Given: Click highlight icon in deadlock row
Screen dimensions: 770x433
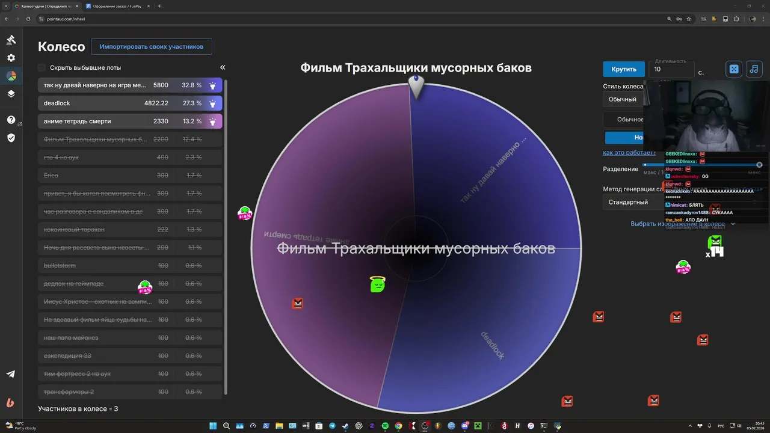Looking at the screenshot, I should 212,103.
